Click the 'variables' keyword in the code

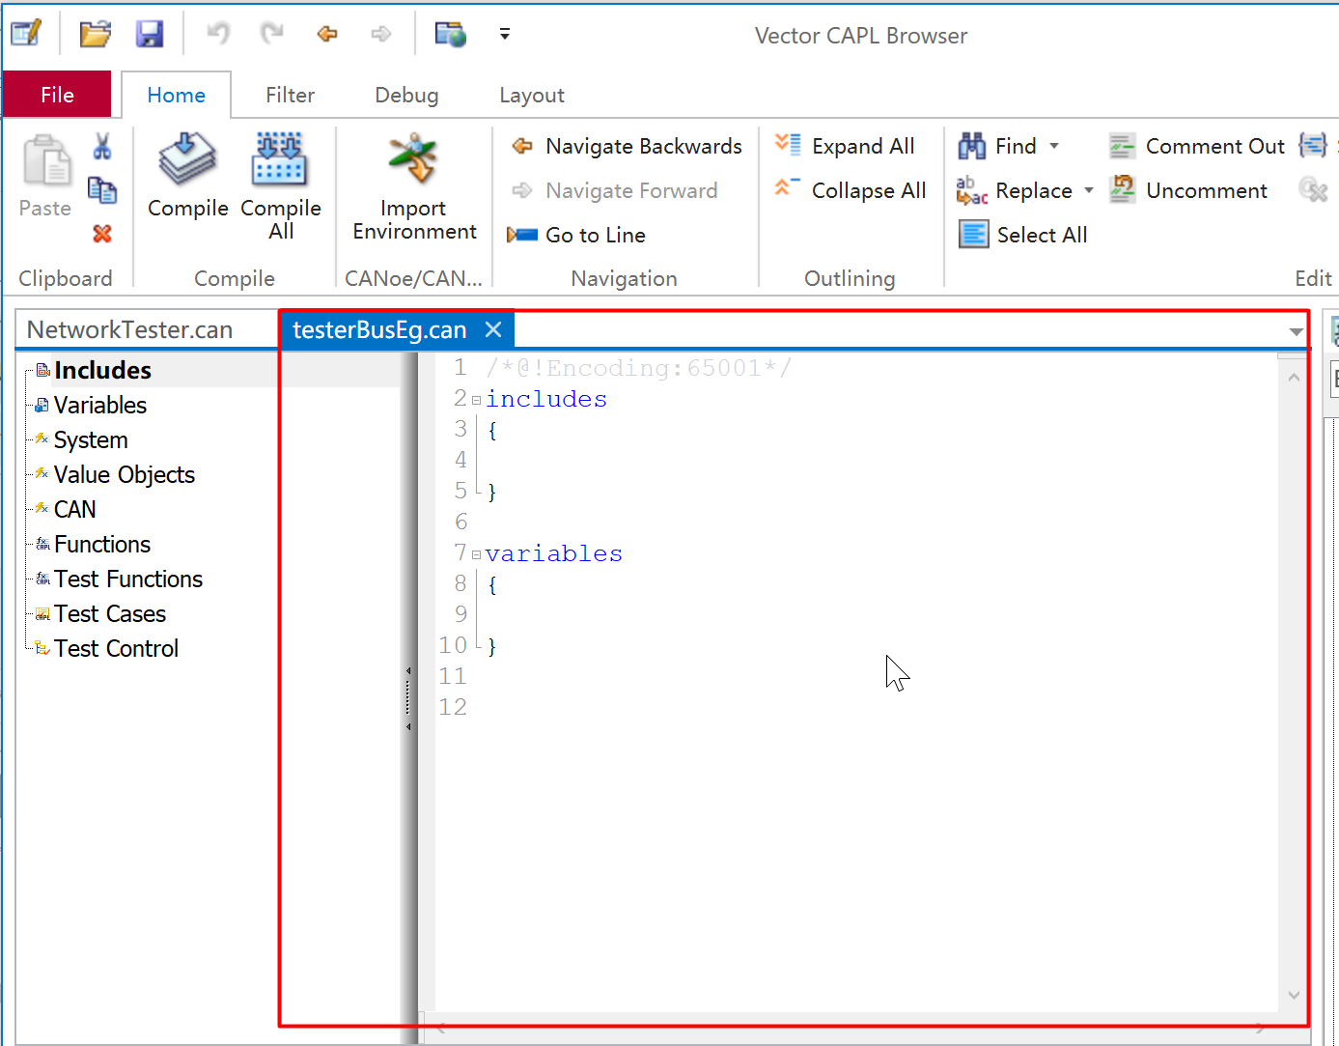(554, 553)
